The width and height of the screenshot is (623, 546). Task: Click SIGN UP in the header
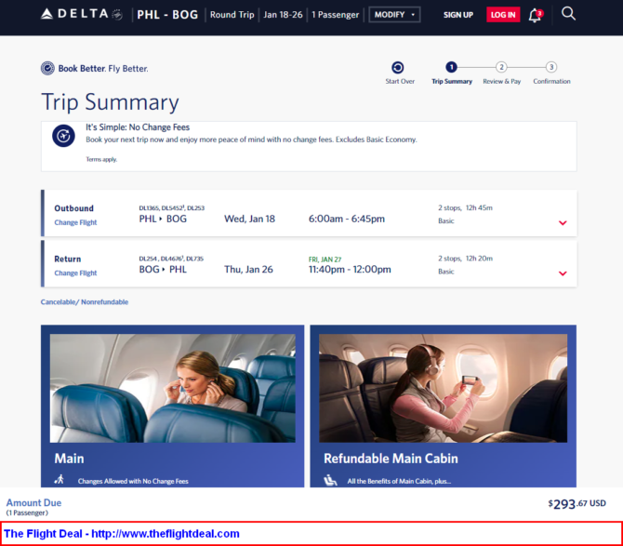pos(458,15)
